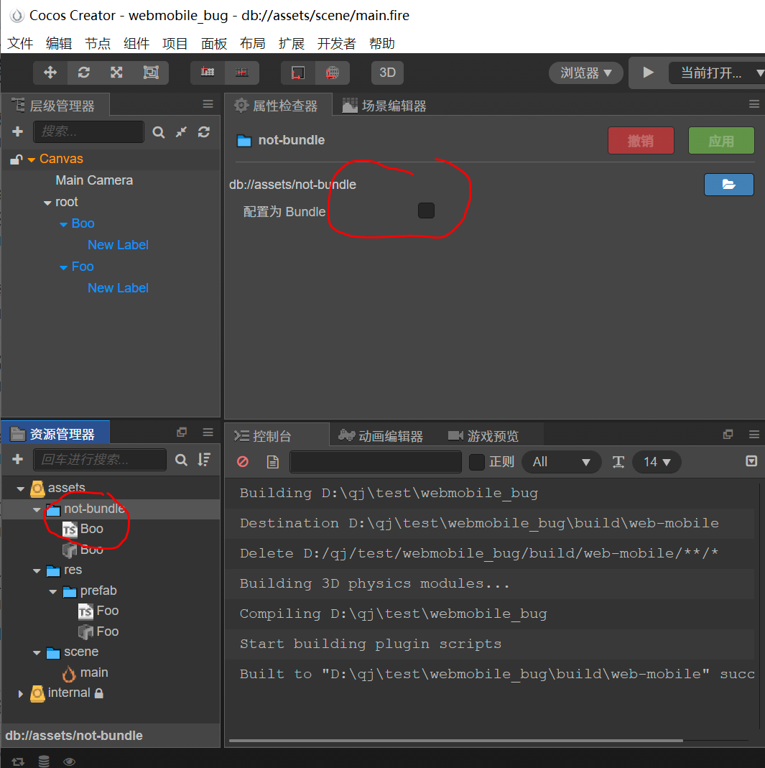Open the 文件 menu

tap(20, 44)
